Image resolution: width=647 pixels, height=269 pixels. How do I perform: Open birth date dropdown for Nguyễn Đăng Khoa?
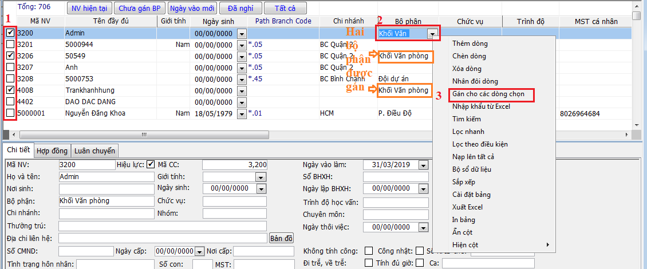pyautogui.click(x=242, y=113)
